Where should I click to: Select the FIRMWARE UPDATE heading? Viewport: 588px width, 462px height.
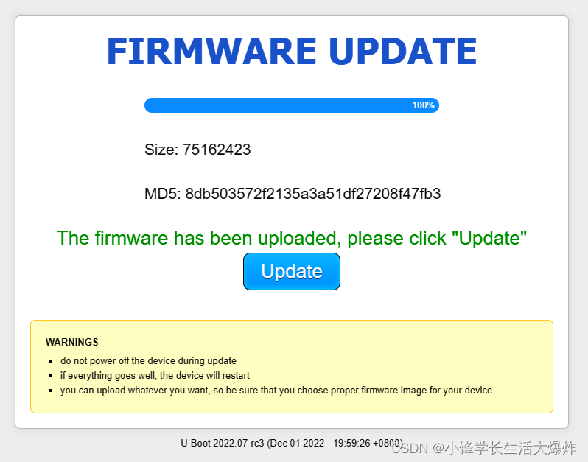(x=291, y=51)
